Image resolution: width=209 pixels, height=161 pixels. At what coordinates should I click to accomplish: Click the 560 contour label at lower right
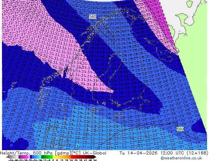pos(180,129)
